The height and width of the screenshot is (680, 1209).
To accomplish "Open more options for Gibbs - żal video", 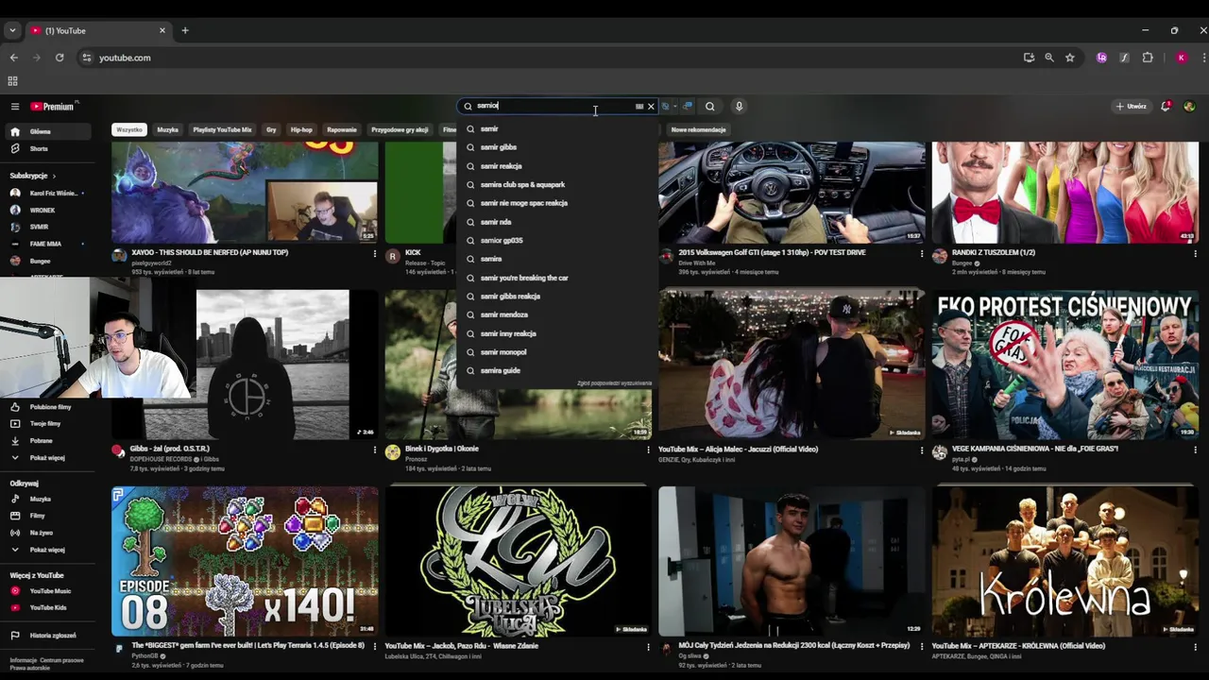I will tap(374, 450).
